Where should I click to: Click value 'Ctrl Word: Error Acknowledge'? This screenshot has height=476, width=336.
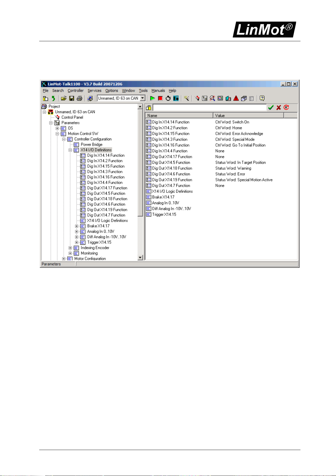tap(239, 134)
